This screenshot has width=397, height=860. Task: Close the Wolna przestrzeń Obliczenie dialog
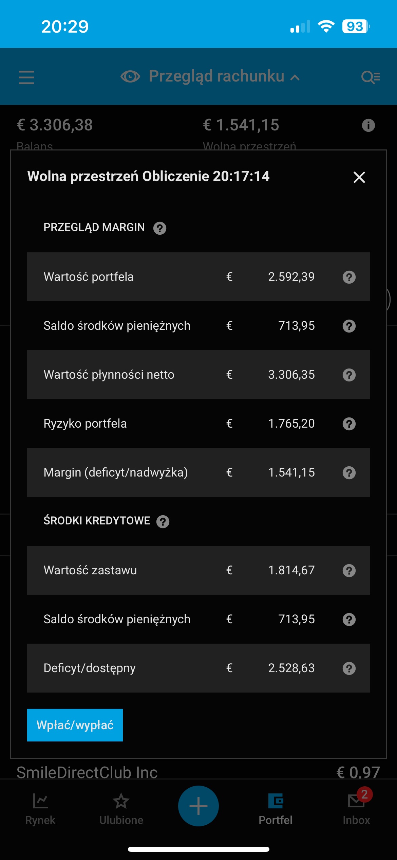coord(359,177)
